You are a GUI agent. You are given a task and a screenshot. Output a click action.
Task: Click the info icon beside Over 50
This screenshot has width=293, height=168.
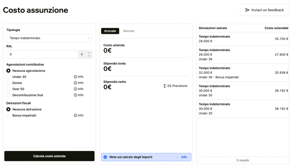pos(76,89)
